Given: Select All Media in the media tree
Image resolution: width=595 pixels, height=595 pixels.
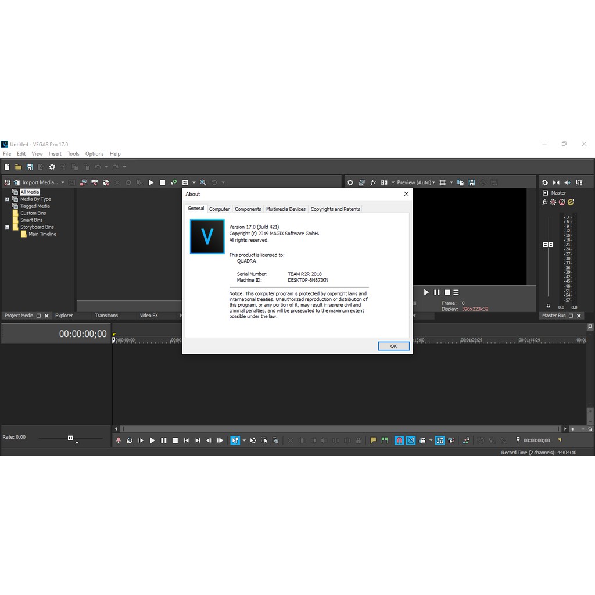Looking at the screenshot, I should pos(30,192).
